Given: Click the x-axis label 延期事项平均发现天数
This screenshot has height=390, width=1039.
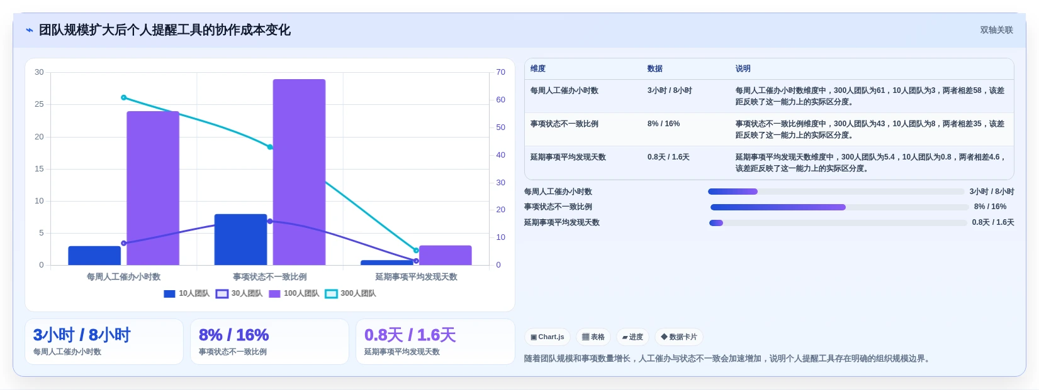Looking at the screenshot, I should (416, 277).
